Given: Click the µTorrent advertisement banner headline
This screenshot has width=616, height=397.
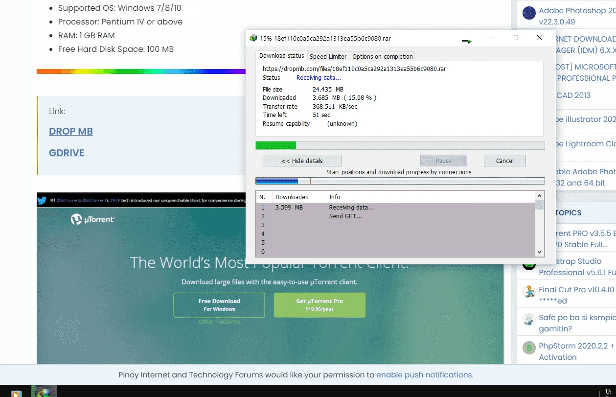Looking at the screenshot, I should 269,262.
